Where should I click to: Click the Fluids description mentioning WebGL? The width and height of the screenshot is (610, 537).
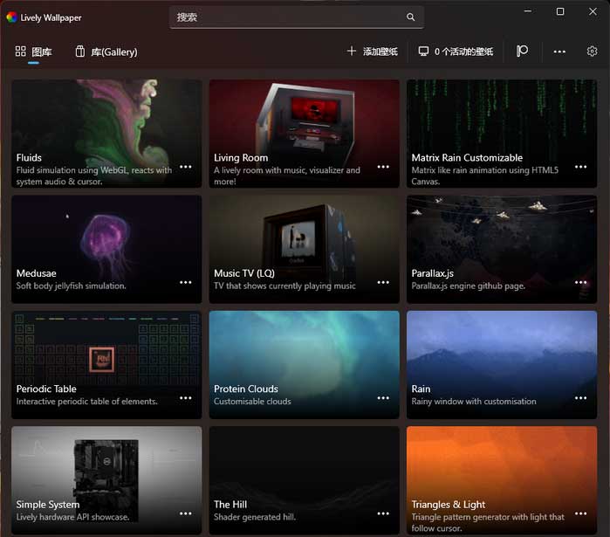(x=94, y=176)
